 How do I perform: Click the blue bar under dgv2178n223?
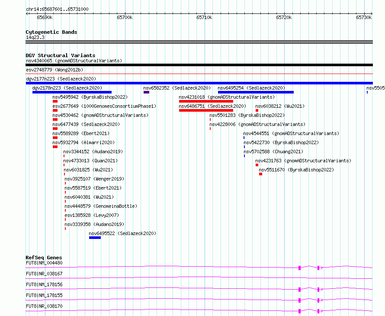tap(72, 92)
